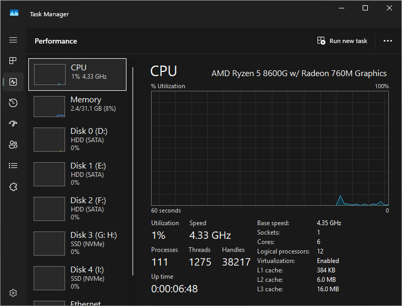The height and width of the screenshot is (306, 402).
Task: Open the Users page icon
Action: pos(13,145)
